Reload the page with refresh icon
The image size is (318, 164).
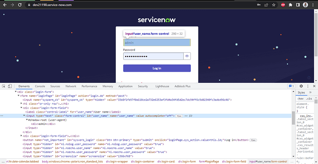coord(19,5)
